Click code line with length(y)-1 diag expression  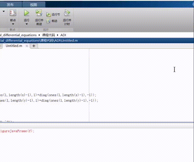point(49,100)
